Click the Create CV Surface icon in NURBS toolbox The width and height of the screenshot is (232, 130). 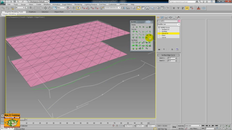(133, 43)
